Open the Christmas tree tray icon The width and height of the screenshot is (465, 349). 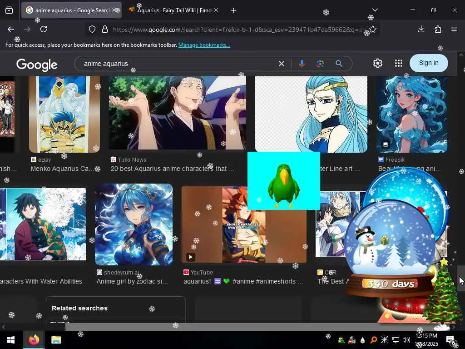coord(341,340)
